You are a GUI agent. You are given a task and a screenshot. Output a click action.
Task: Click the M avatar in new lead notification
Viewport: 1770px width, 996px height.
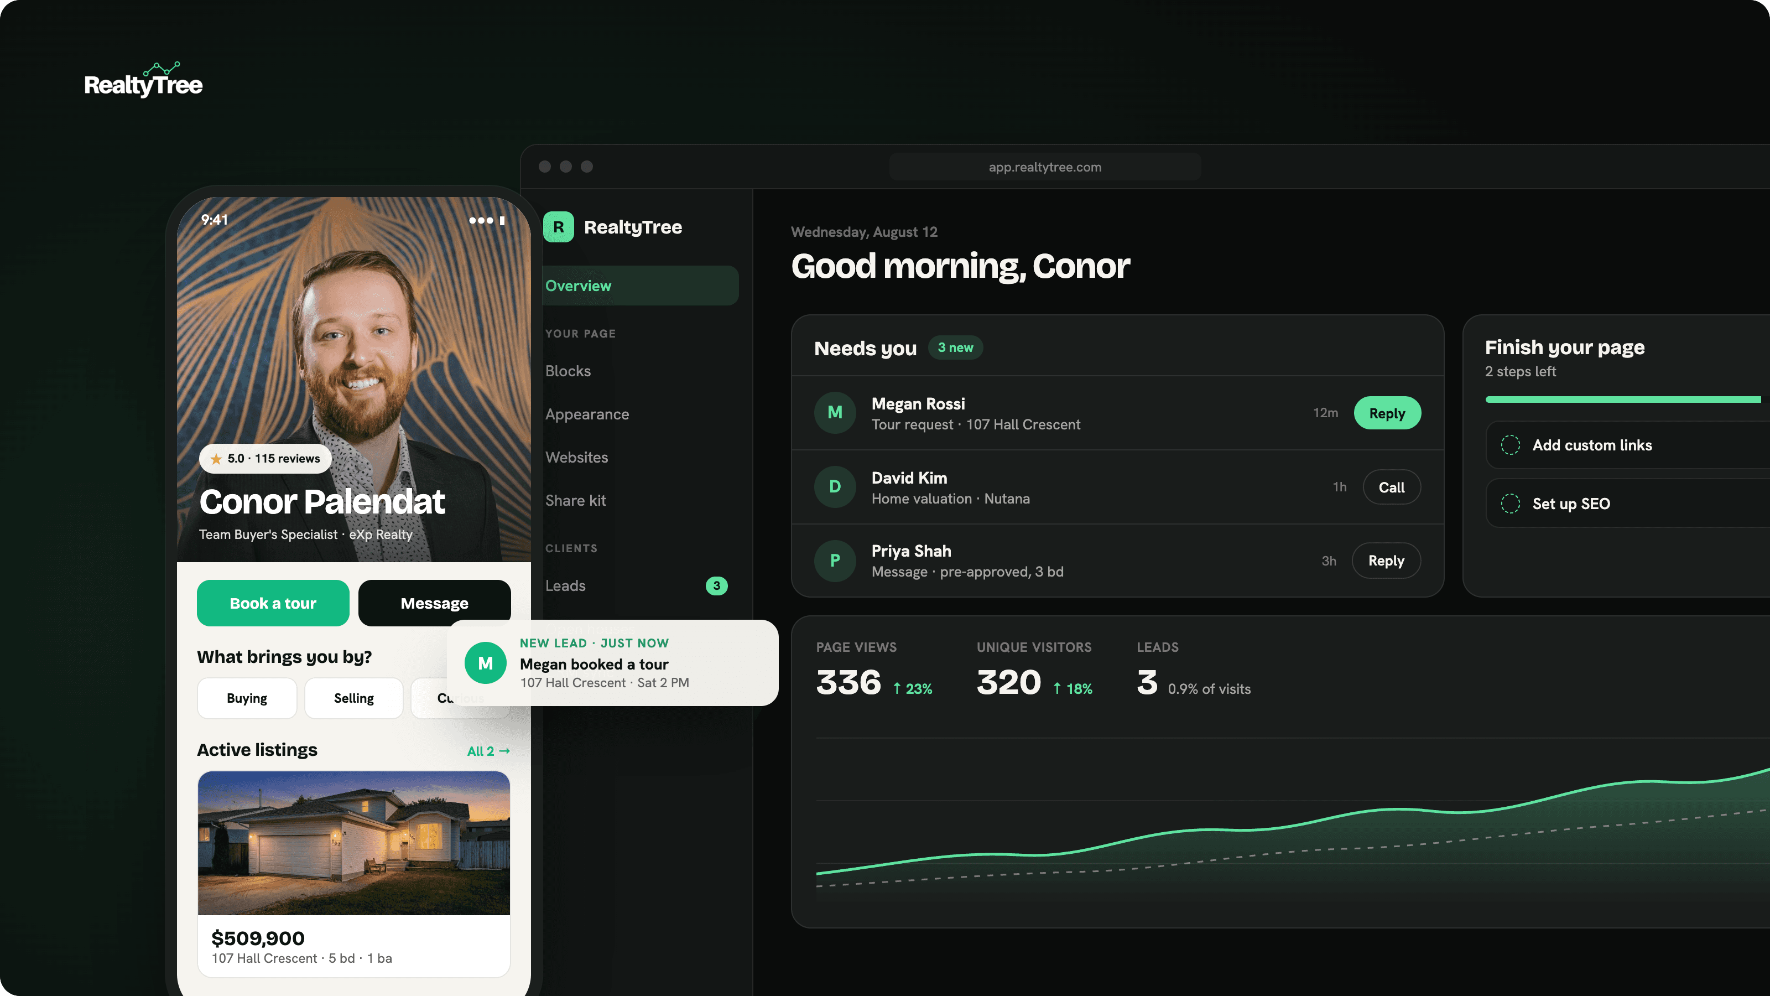click(485, 663)
